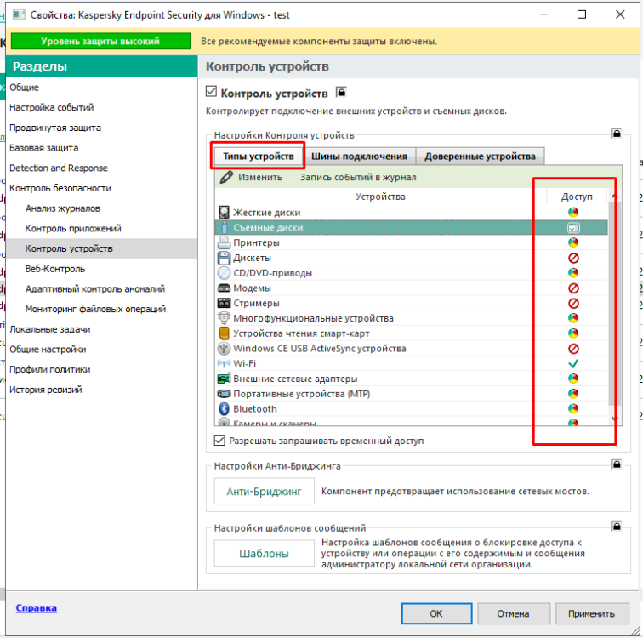The image size is (643, 638).
Task: Click the Устройства column header
Action: pyautogui.click(x=380, y=197)
